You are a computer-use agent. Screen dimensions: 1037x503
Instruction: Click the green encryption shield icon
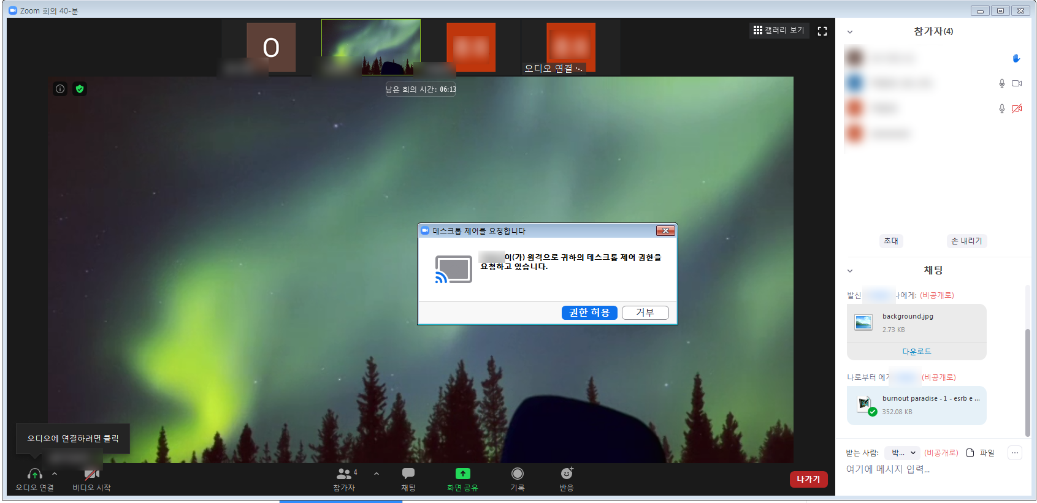pyautogui.click(x=80, y=89)
